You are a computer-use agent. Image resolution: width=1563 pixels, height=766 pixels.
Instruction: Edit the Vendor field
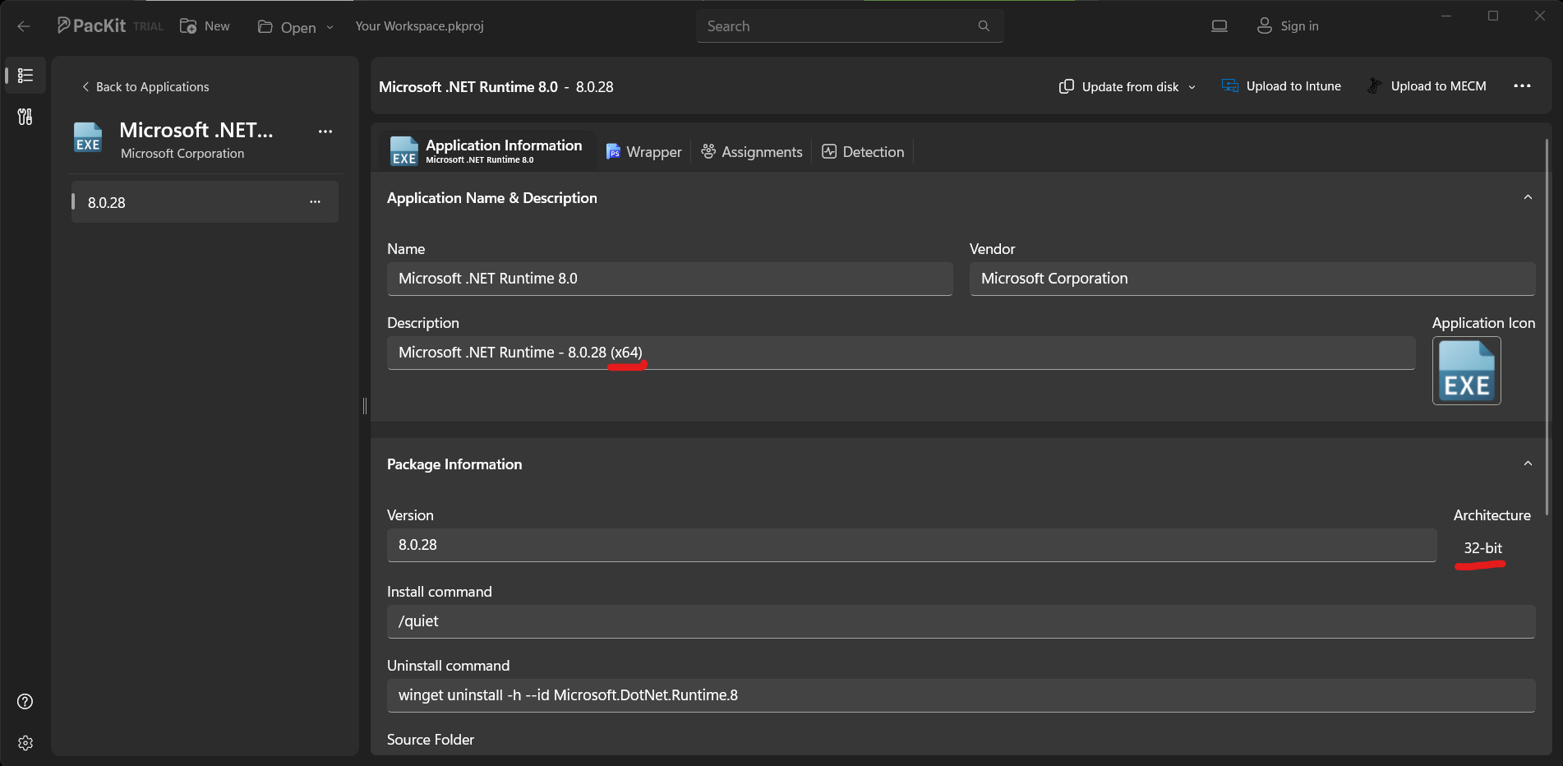[x=1252, y=279]
